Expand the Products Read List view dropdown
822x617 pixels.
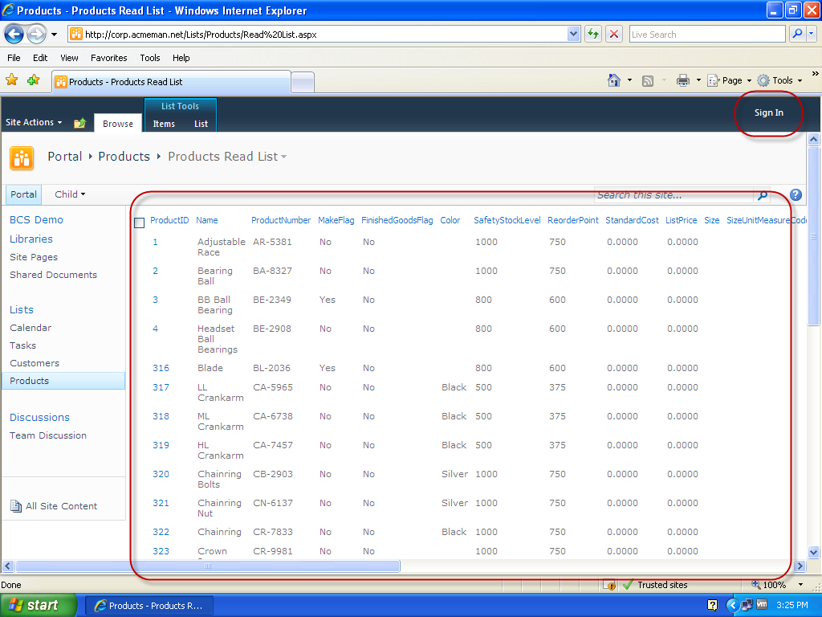283,157
